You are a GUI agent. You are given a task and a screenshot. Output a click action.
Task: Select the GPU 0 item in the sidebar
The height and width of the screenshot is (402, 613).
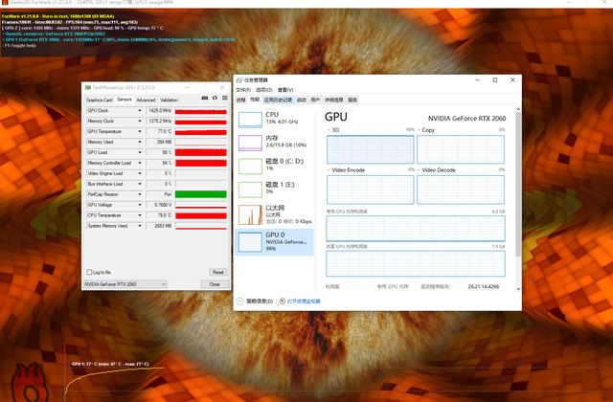click(275, 242)
